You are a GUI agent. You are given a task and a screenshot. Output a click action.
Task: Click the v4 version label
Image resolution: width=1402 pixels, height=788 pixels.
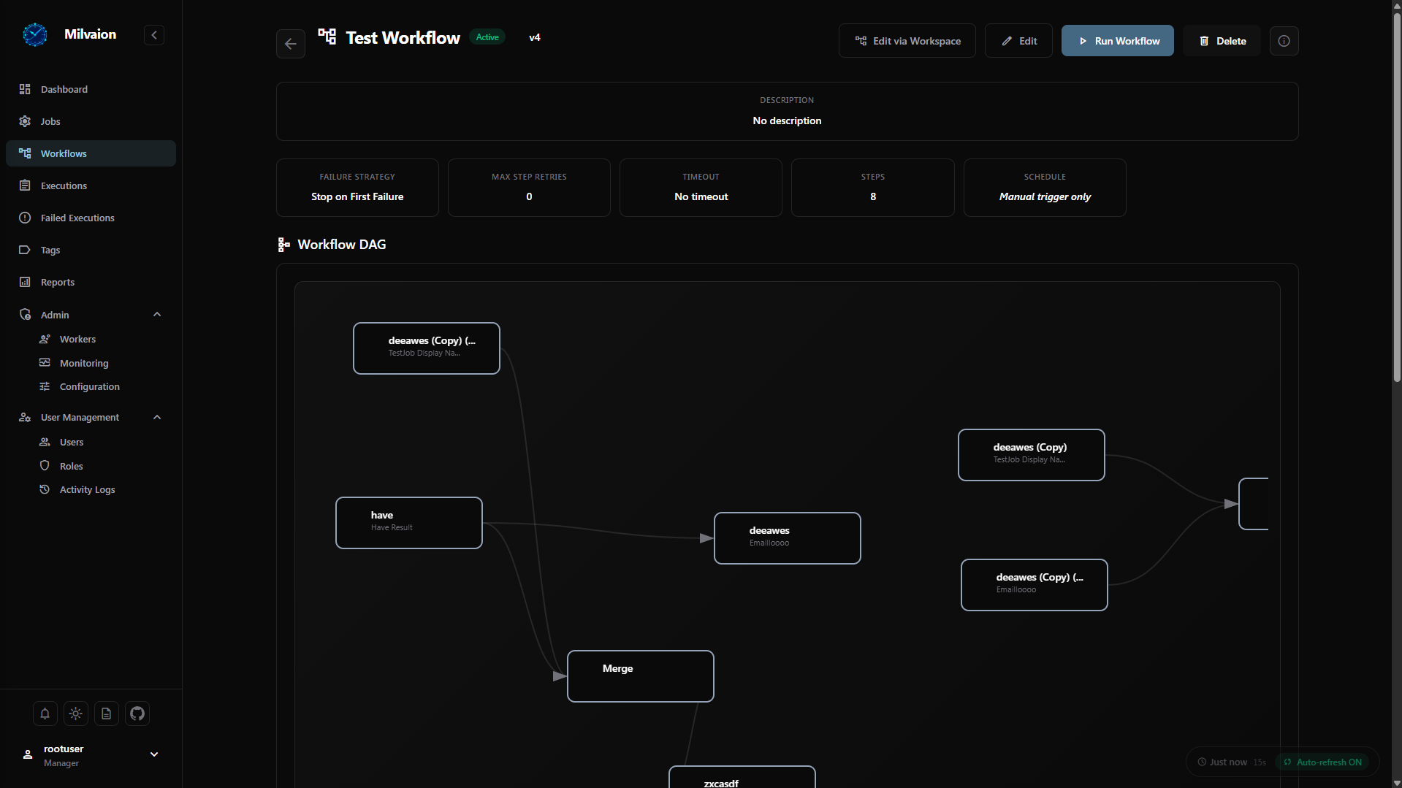(x=535, y=37)
